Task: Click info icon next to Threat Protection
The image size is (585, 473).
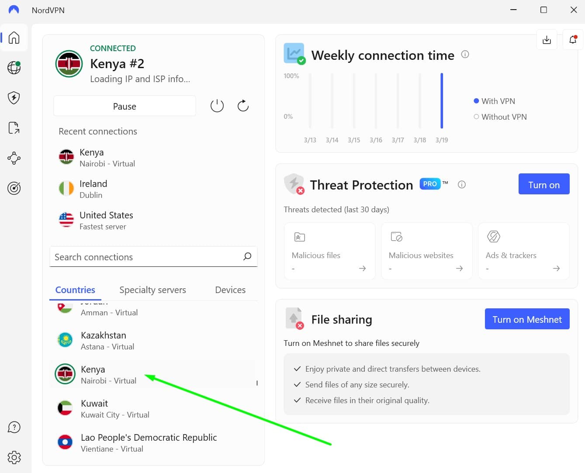Action: coord(462,184)
